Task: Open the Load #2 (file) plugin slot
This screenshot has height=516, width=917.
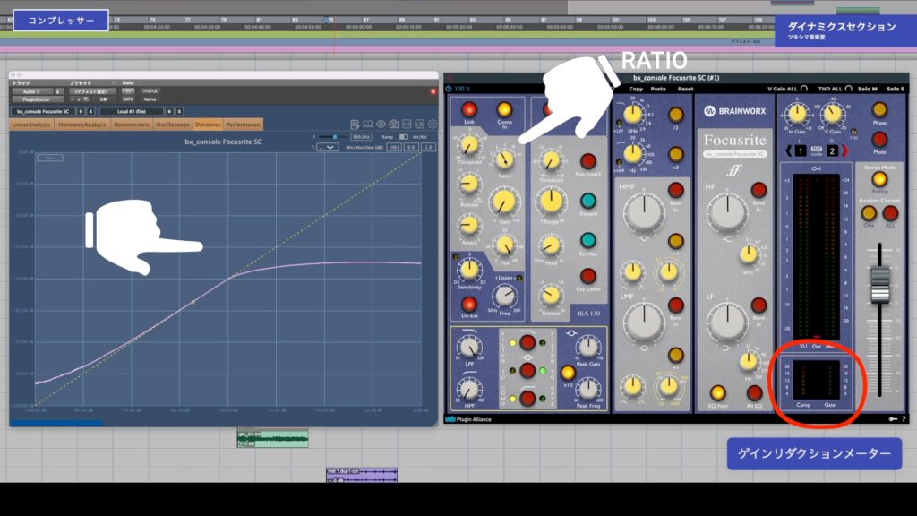Action: [132, 111]
